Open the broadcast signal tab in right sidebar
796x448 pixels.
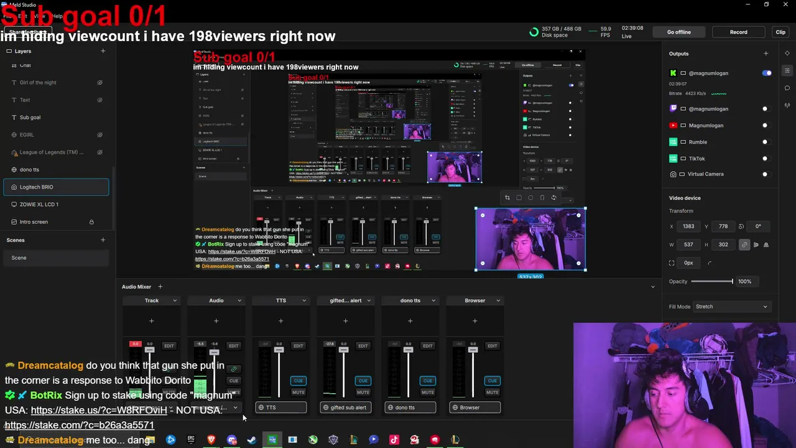787,105
